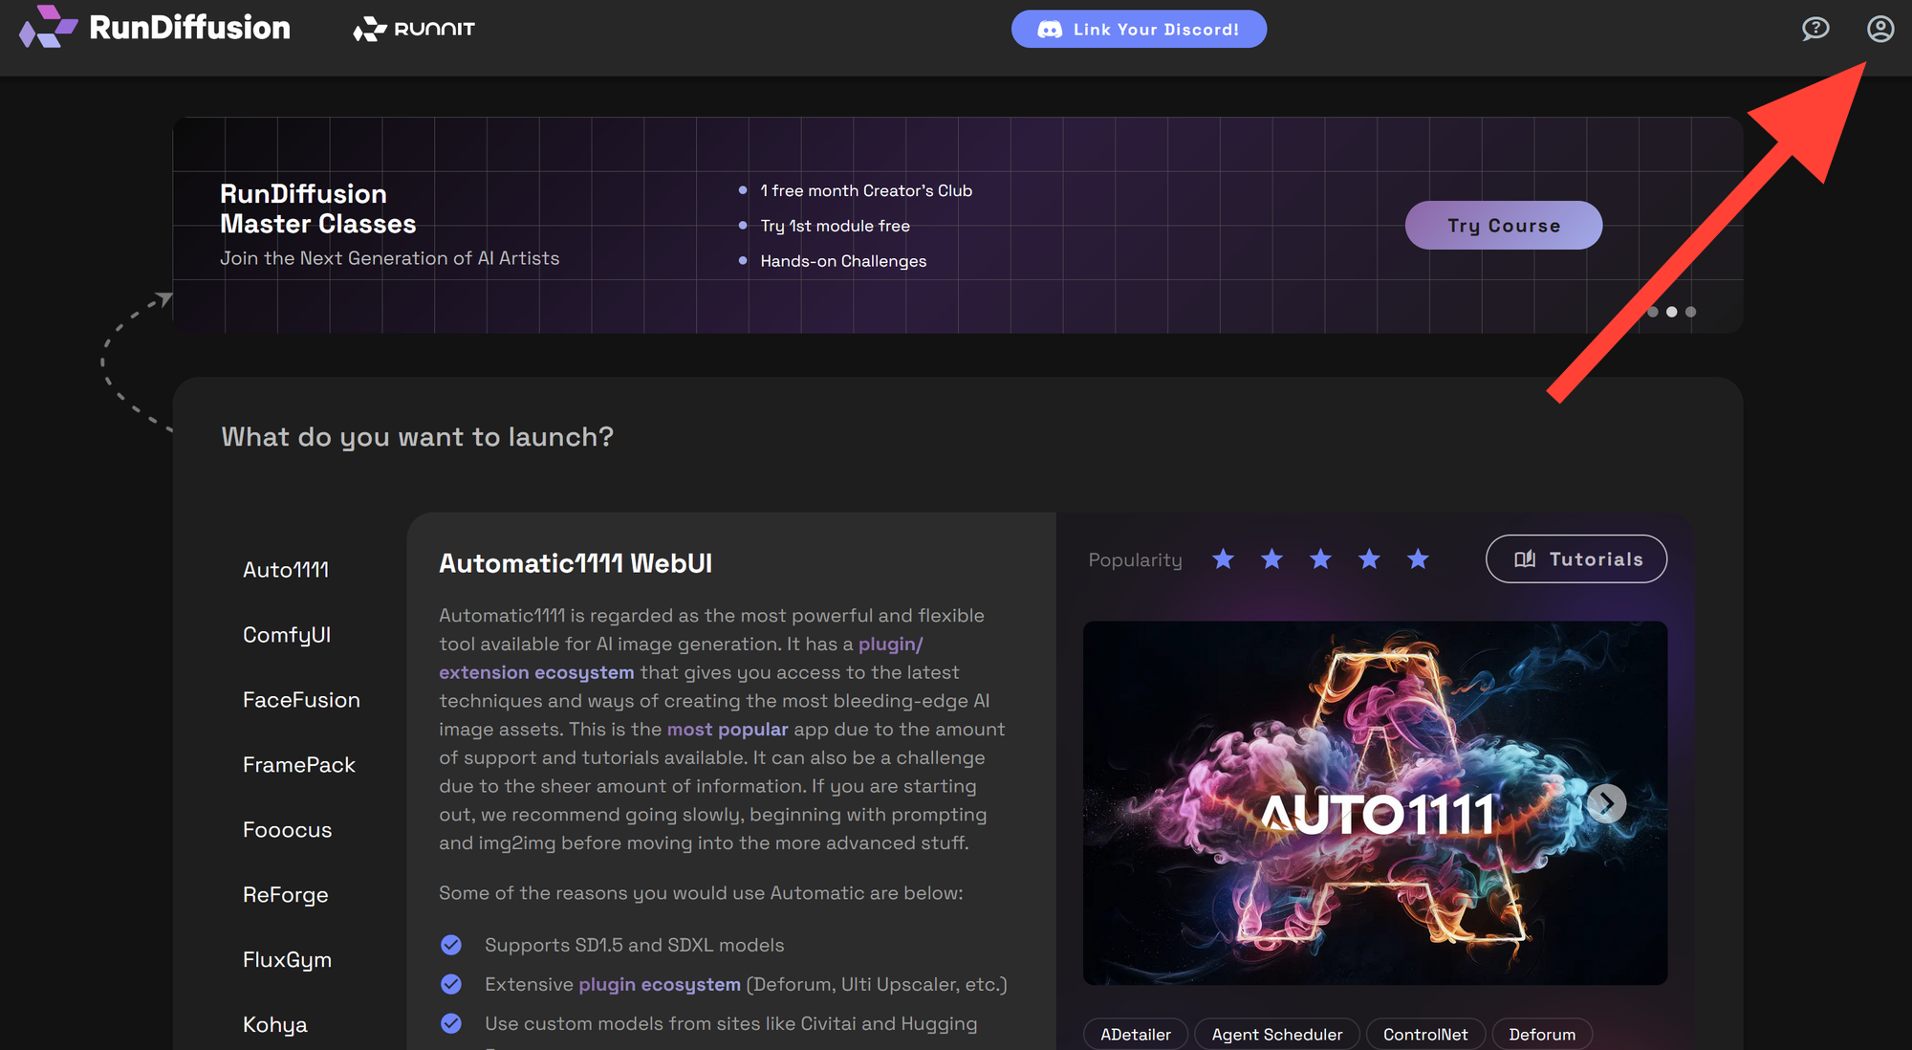Open the RUNNIT logo link
The width and height of the screenshot is (1912, 1050).
[413, 29]
